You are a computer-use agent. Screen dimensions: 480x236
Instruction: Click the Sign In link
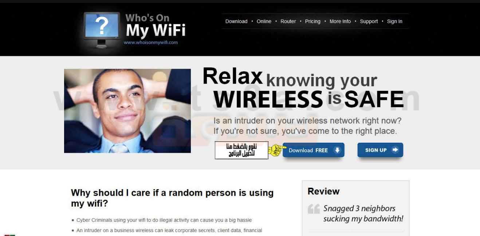coord(395,21)
